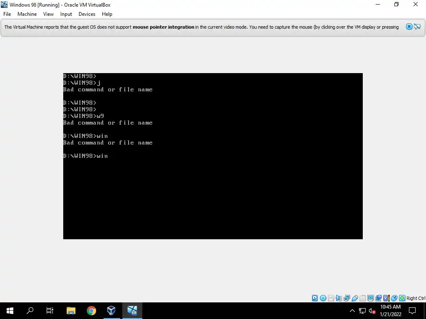This screenshot has width=426, height=319.
Task: Click the keyboard capture host key icon
Action: (x=402, y=298)
